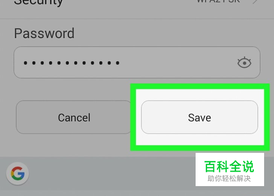Select the WPA2 PSK security value
Screen dimensions: 274x196
pos(218,2)
